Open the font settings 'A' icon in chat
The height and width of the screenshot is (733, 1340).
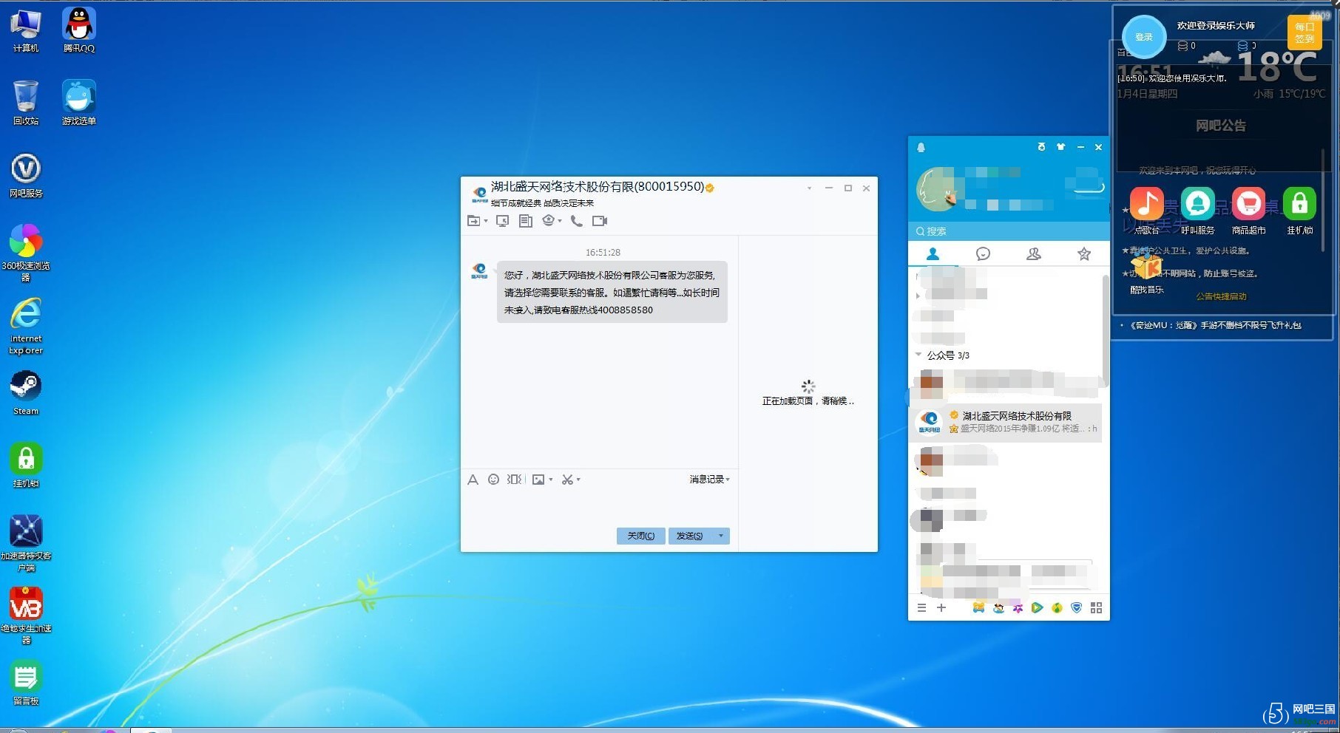[473, 480]
